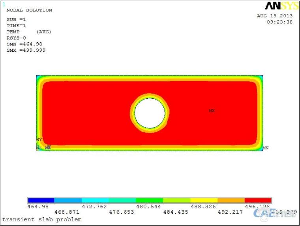Select the dark blue legend band
The width and height of the screenshot is (300, 226).
coord(41,200)
